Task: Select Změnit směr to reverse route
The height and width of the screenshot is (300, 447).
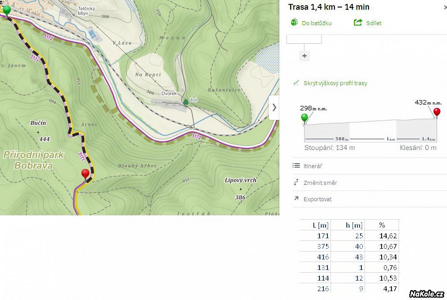Action: (x=320, y=182)
